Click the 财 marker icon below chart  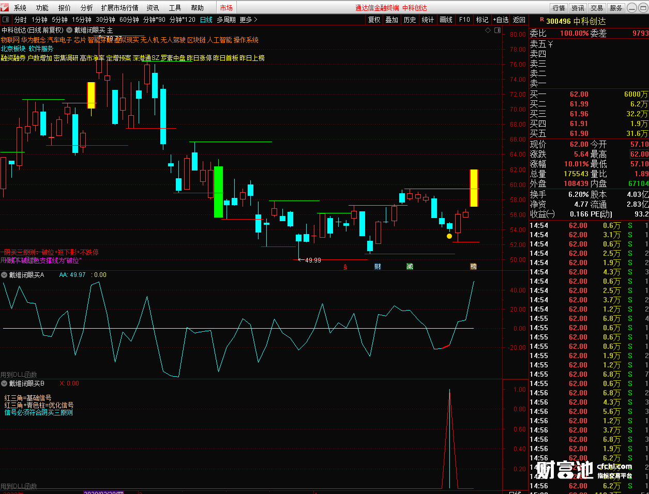click(378, 266)
